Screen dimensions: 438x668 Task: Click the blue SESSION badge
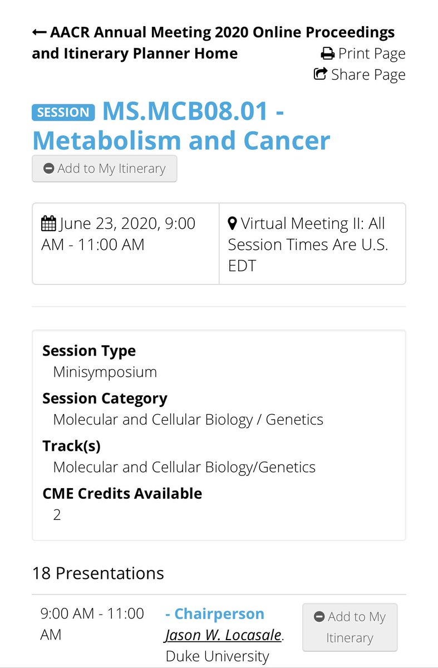tap(63, 112)
